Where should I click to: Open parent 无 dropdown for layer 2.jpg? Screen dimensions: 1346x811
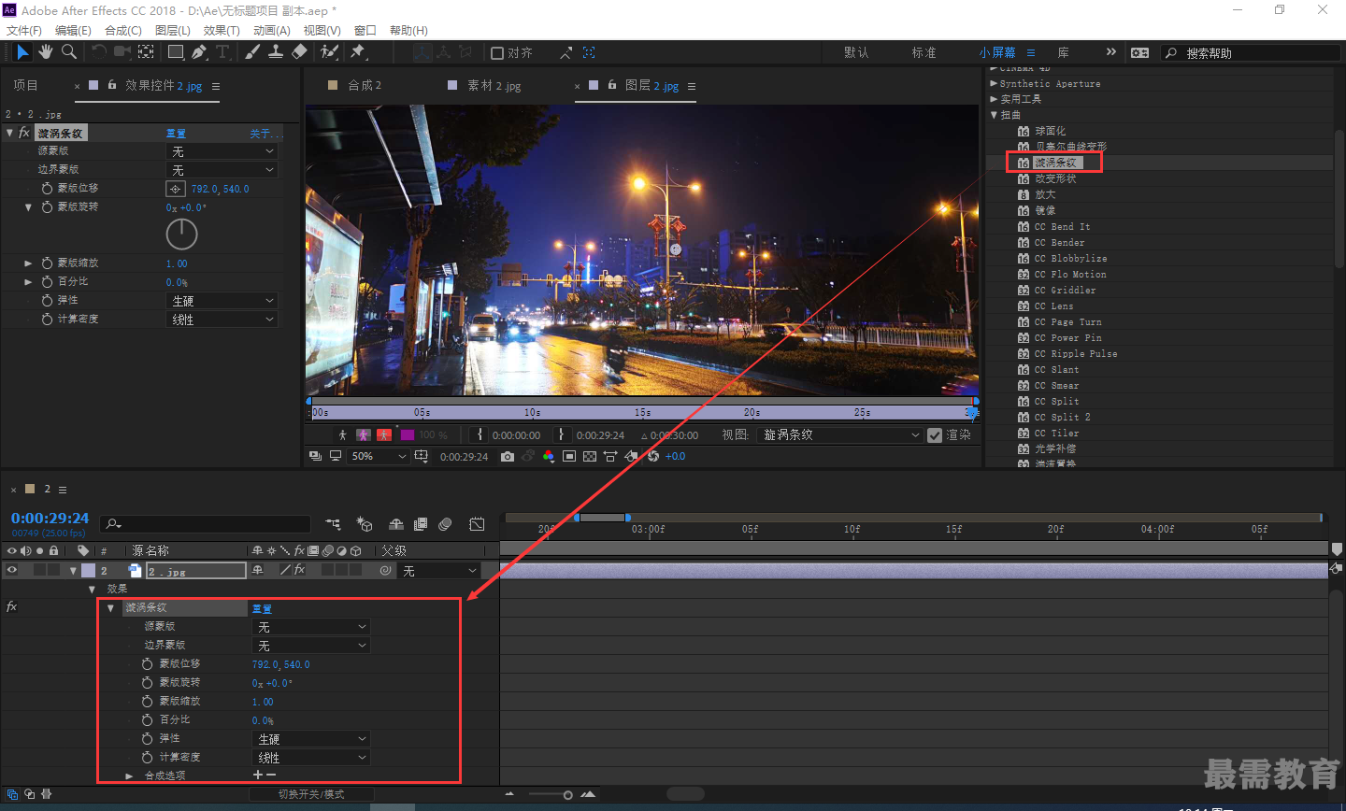coord(439,571)
